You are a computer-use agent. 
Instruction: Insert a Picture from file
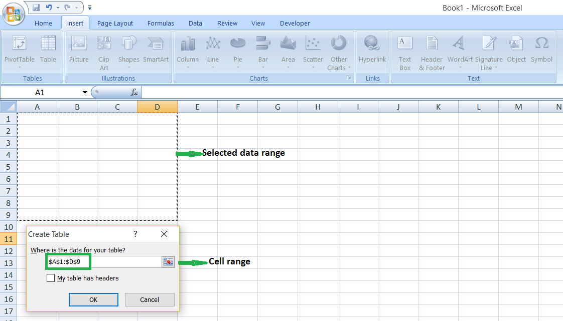[x=78, y=50]
